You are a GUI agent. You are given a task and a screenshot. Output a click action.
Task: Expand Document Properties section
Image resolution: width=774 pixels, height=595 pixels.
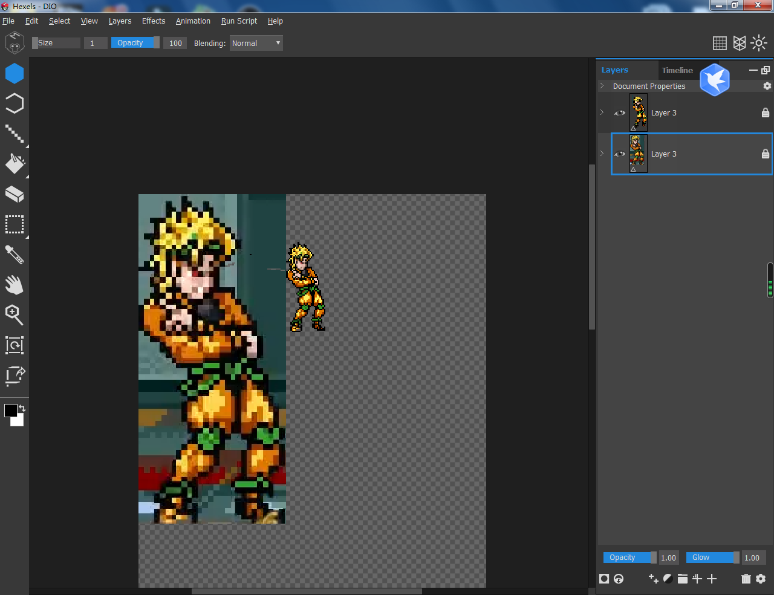[x=602, y=86]
